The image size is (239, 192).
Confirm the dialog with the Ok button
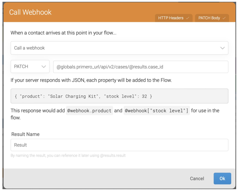click(222, 179)
